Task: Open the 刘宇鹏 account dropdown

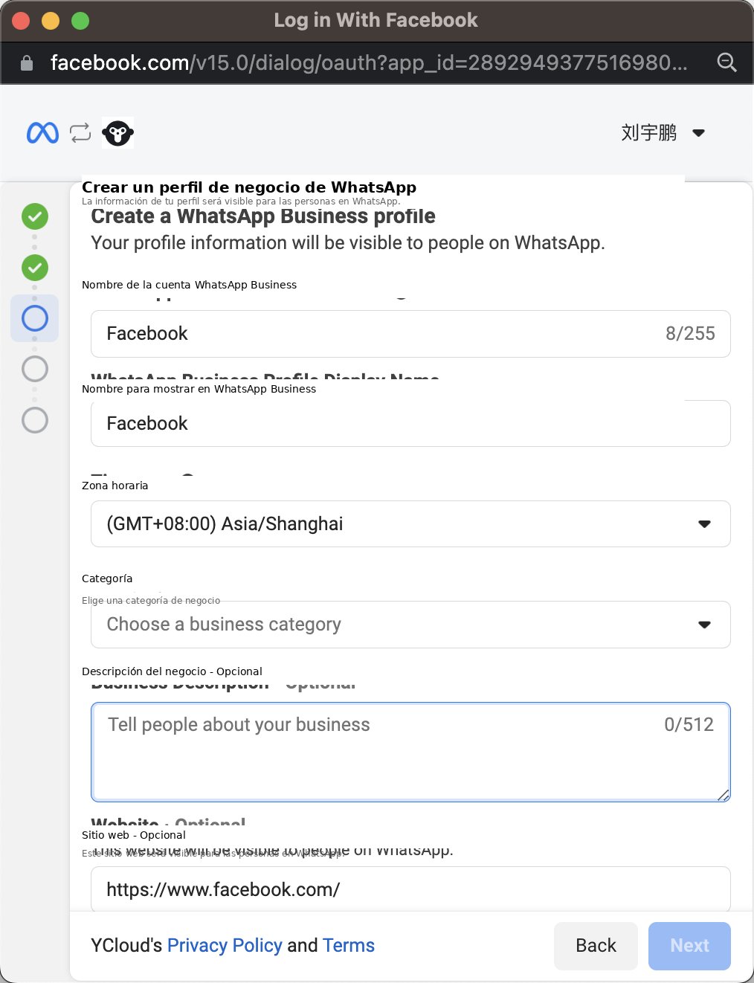Action: click(663, 133)
